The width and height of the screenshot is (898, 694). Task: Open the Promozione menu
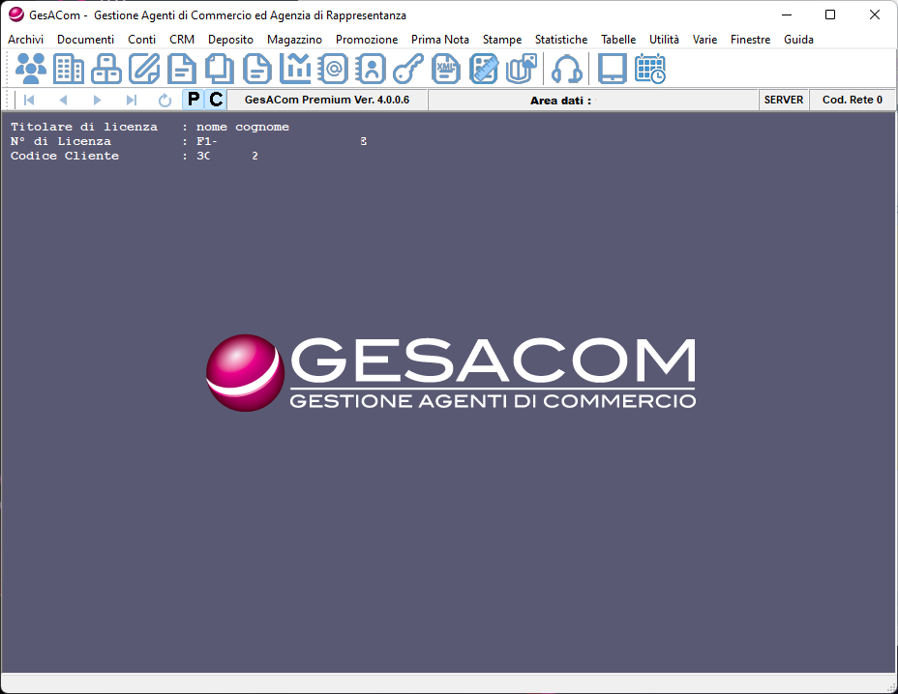point(367,40)
